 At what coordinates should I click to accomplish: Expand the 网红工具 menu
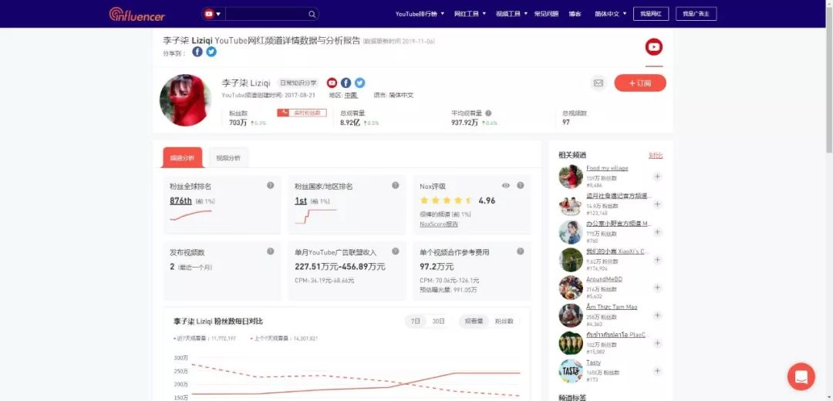(x=470, y=14)
